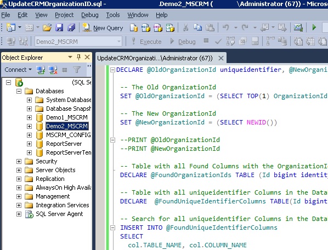Collapse the INSERT INTO code block

(x=112, y=228)
